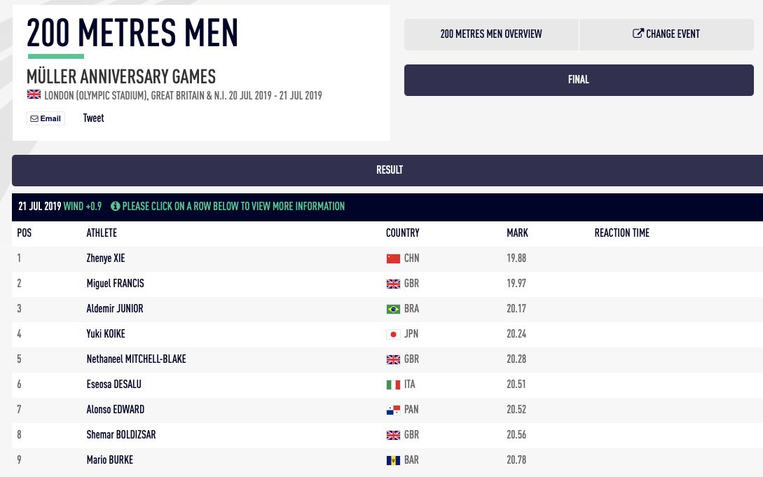Click the Great Britain flag beside London venue
Viewport: 763px width, 477px height.
click(34, 95)
